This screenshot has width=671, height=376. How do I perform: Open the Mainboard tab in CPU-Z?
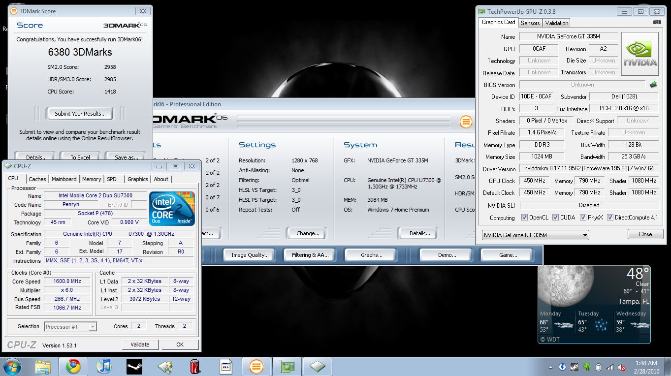tap(64, 179)
